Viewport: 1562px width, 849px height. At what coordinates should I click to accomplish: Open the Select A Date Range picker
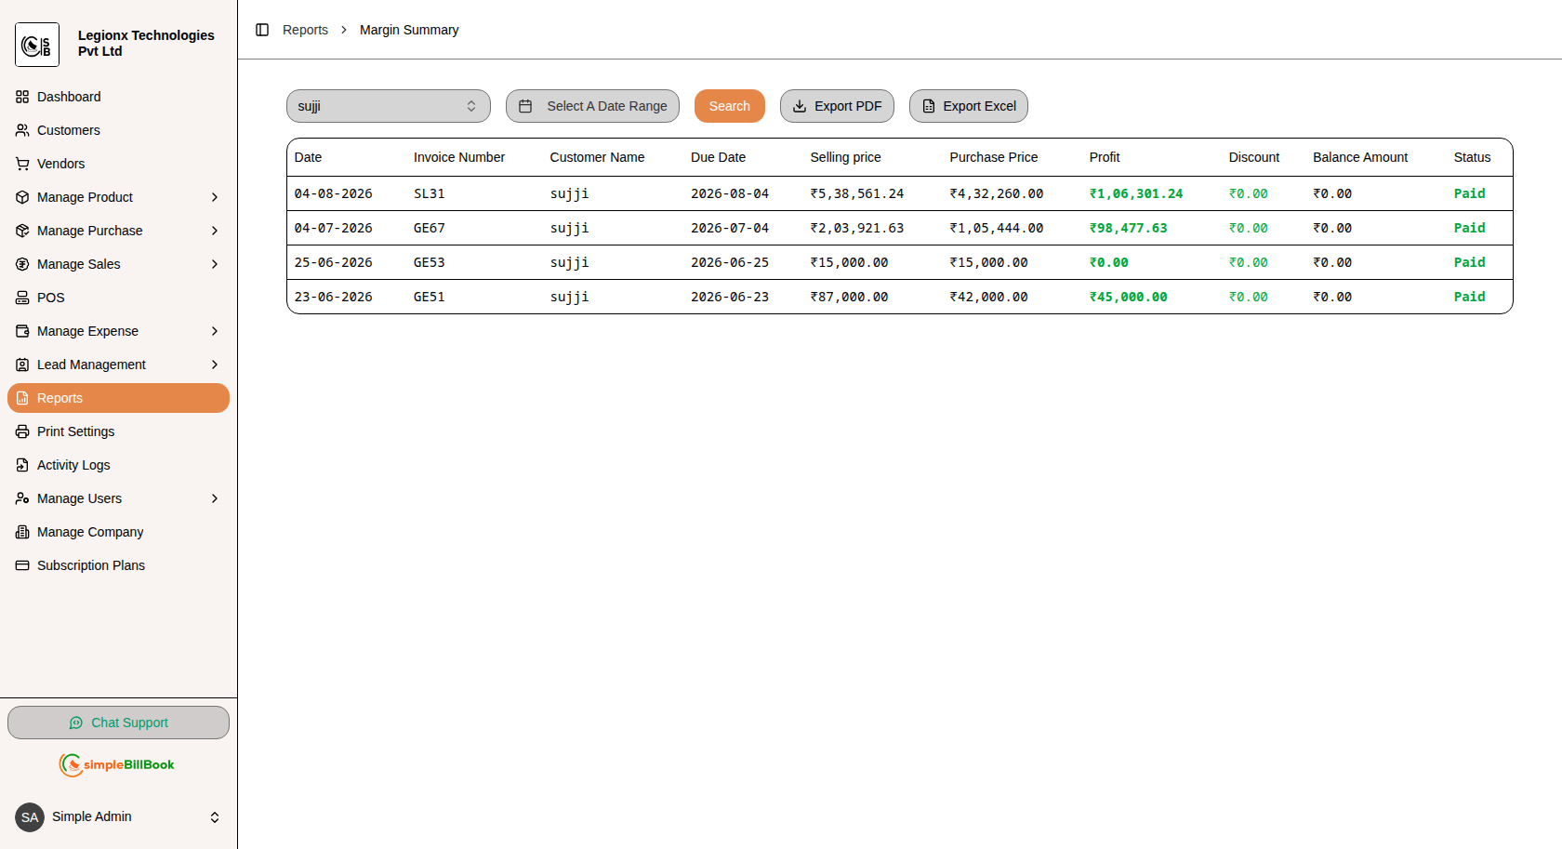tap(592, 106)
